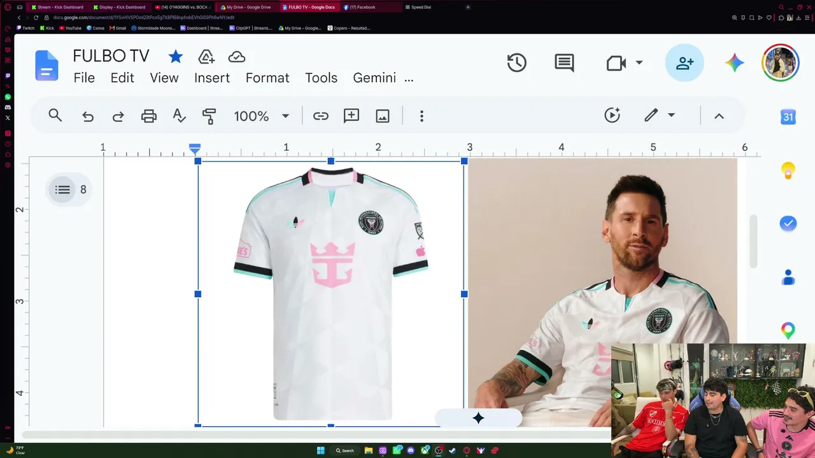The height and width of the screenshot is (458, 815).
Task: Open the View menu
Action: 164,78
